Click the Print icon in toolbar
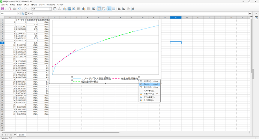This screenshot has width=259, height=139. 14,9
